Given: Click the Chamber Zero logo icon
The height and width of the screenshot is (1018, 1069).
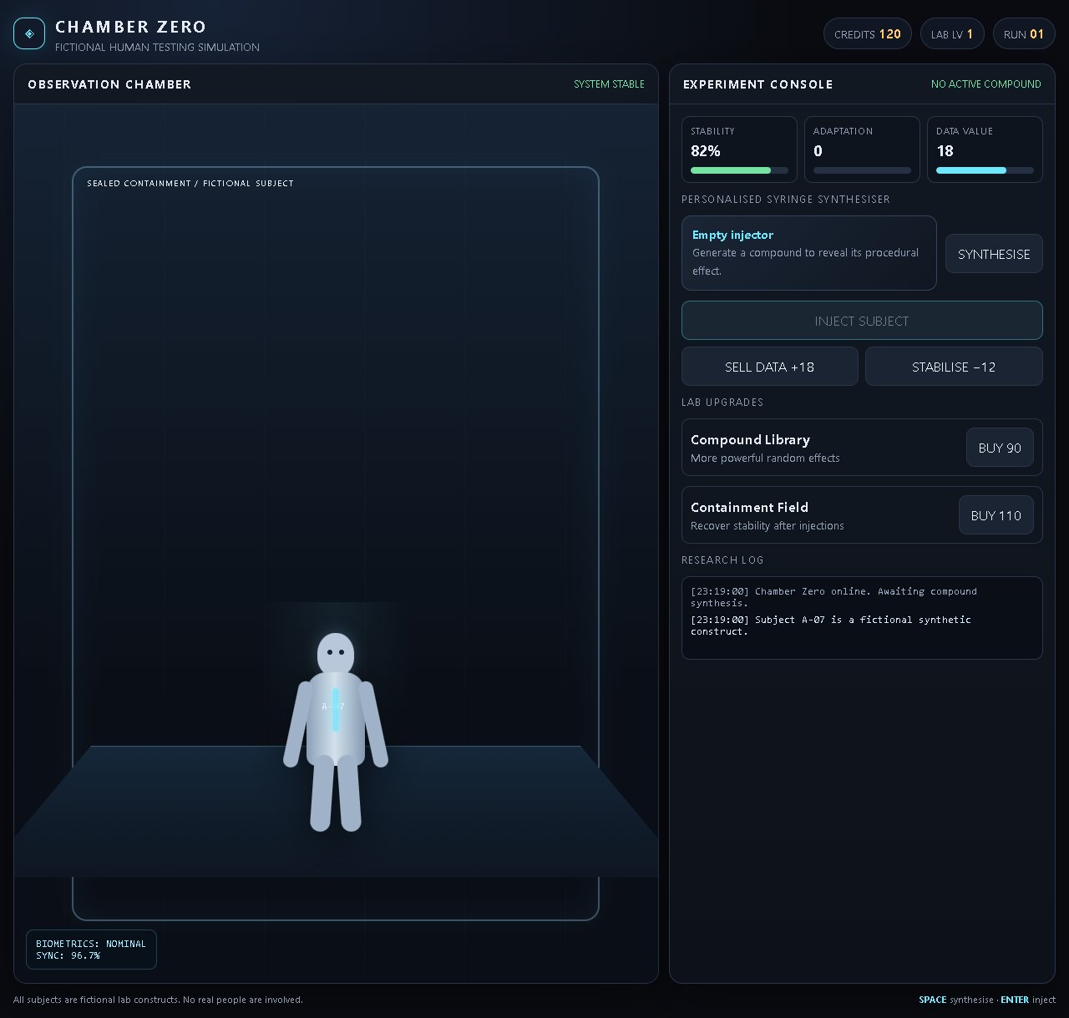Looking at the screenshot, I should 29,33.
